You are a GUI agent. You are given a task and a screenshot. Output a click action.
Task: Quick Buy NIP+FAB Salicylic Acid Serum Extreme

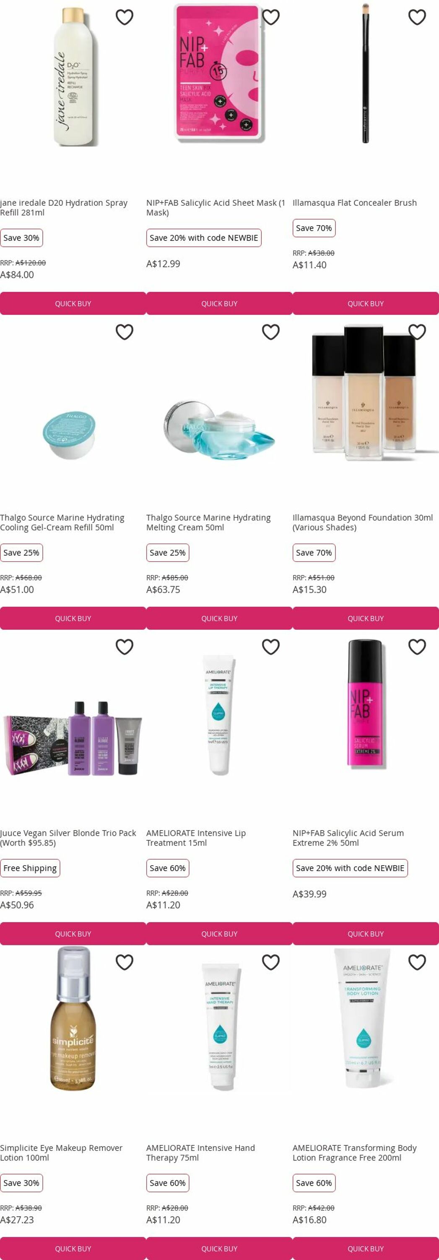pos(366,934)
